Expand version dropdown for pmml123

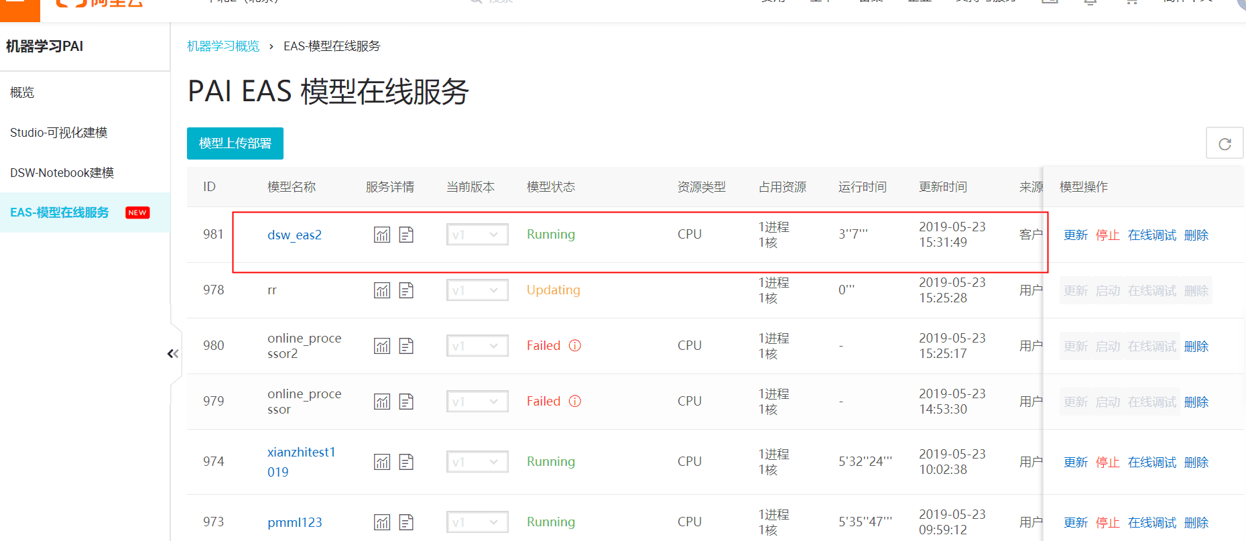point(477,522)
